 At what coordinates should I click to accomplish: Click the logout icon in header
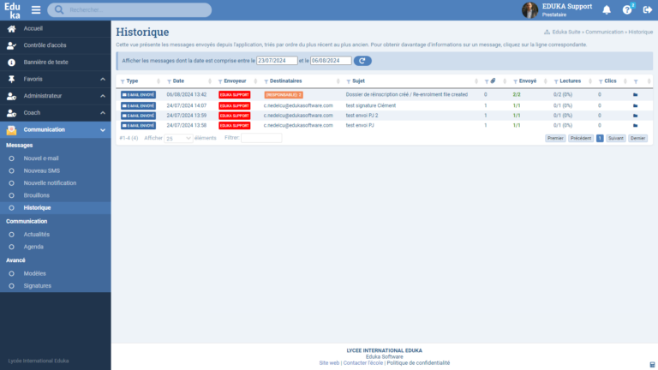pyautogui.click(x=646, y=10)
